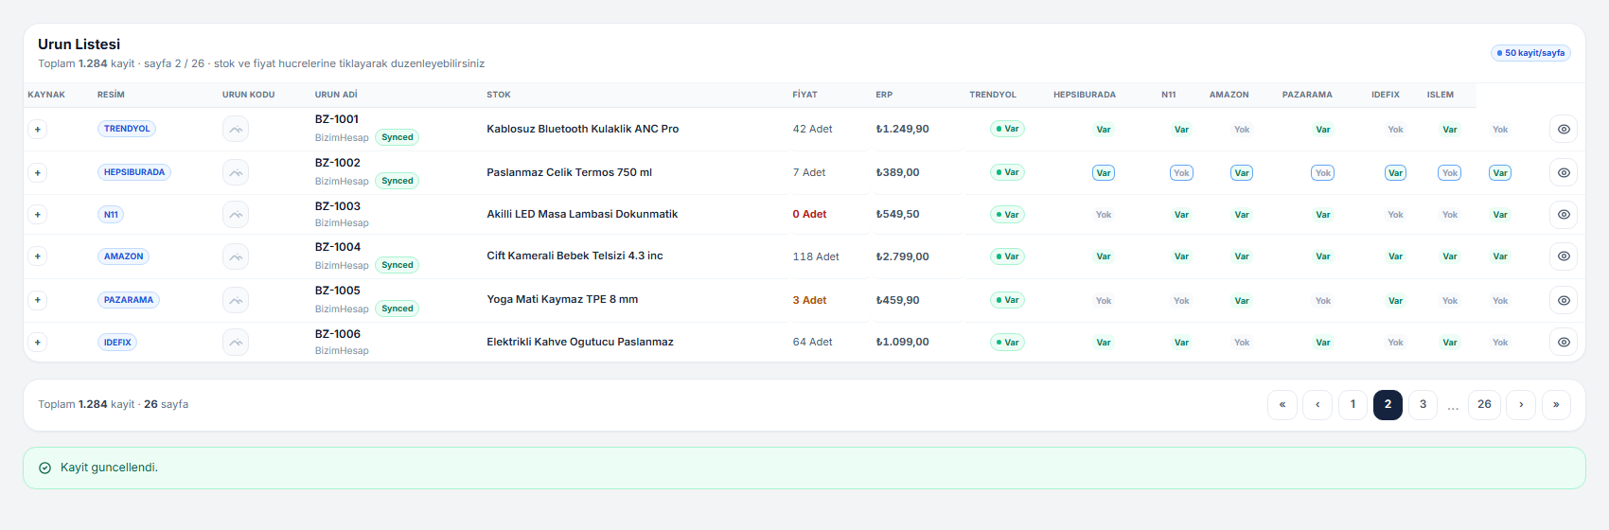Click the KAYNAK column header

(46, 95)
